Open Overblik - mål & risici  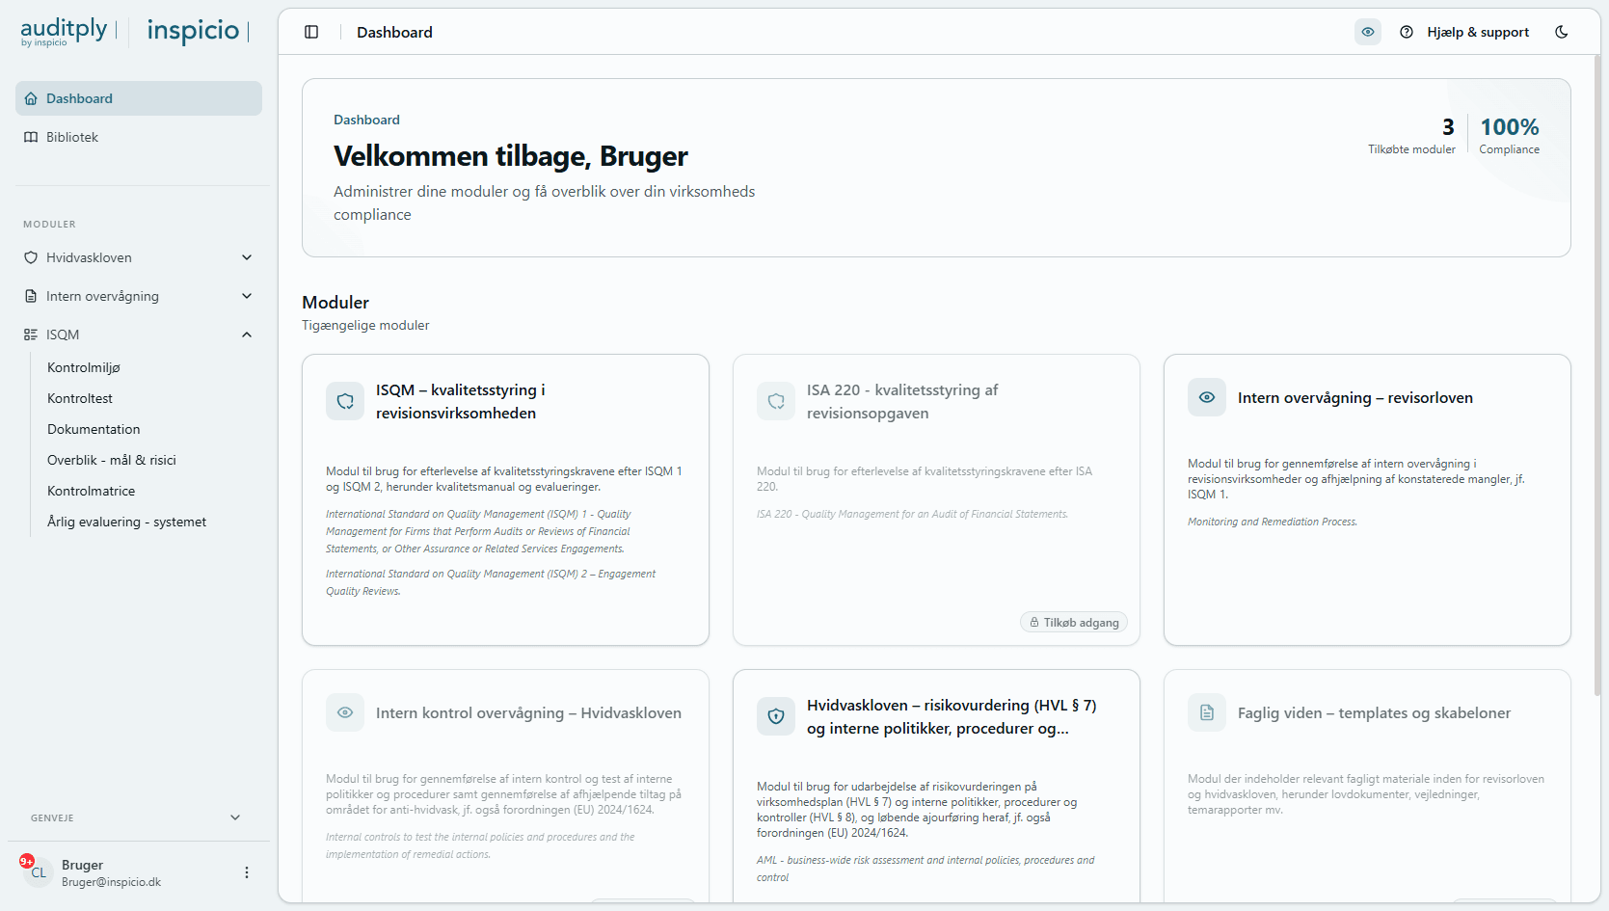[112, 460]
